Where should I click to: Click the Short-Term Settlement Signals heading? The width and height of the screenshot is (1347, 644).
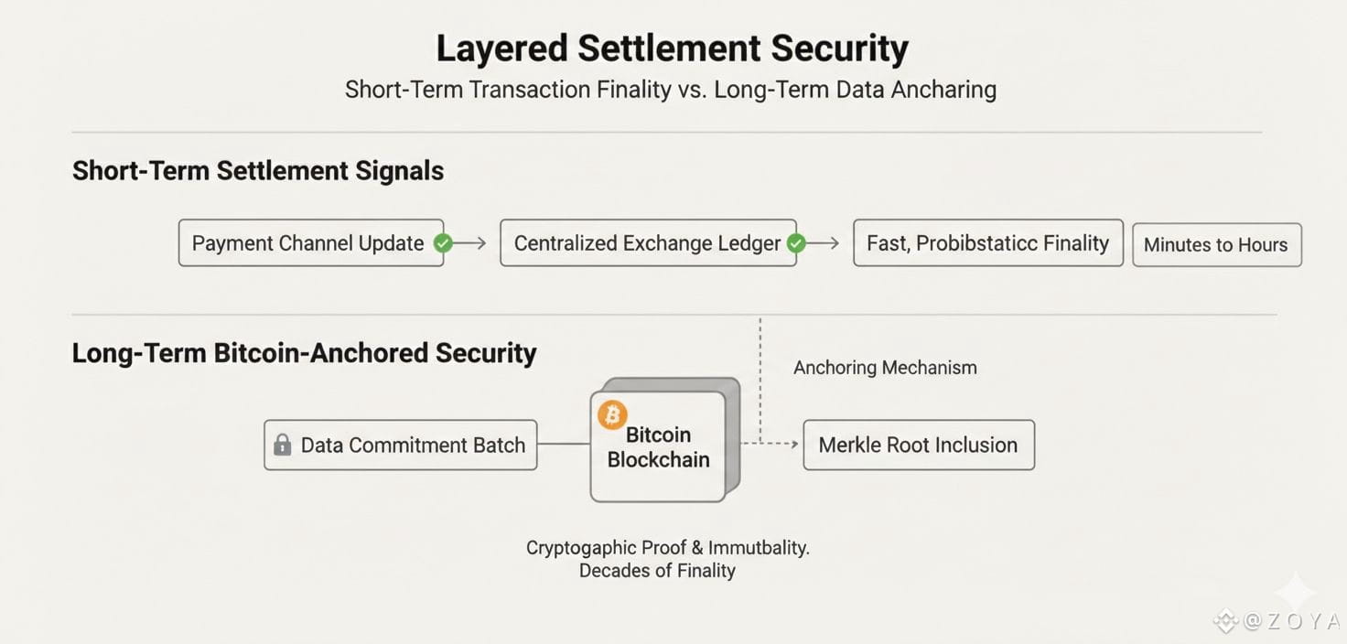[x=258, y=171]
